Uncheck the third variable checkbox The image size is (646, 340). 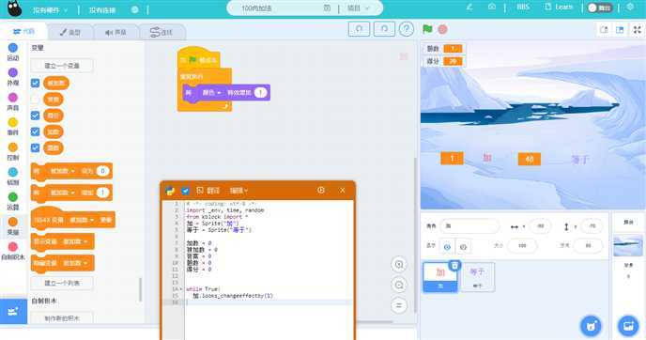click(x=36, y=116)
